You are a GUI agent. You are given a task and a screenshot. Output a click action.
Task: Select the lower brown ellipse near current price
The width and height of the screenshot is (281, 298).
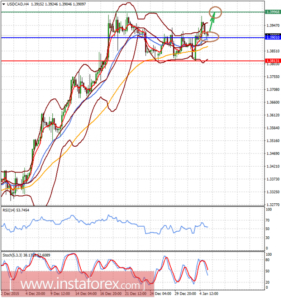pos(209,37)
